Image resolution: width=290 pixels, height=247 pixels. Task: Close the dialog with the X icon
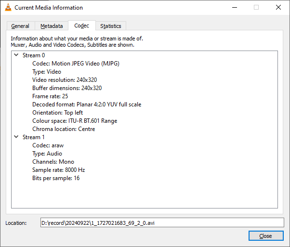pos(278,8)
